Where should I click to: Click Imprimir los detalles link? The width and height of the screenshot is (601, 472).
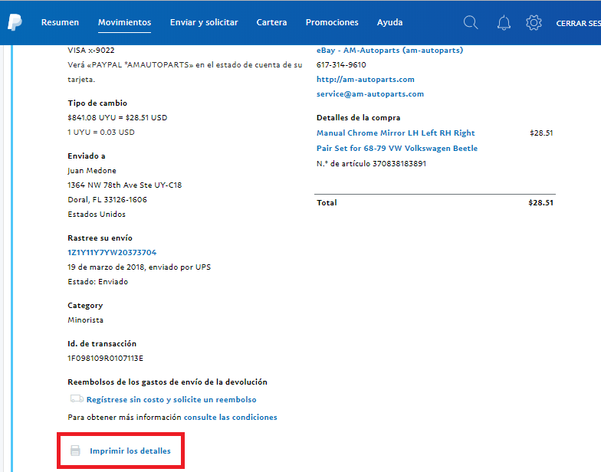130,451
